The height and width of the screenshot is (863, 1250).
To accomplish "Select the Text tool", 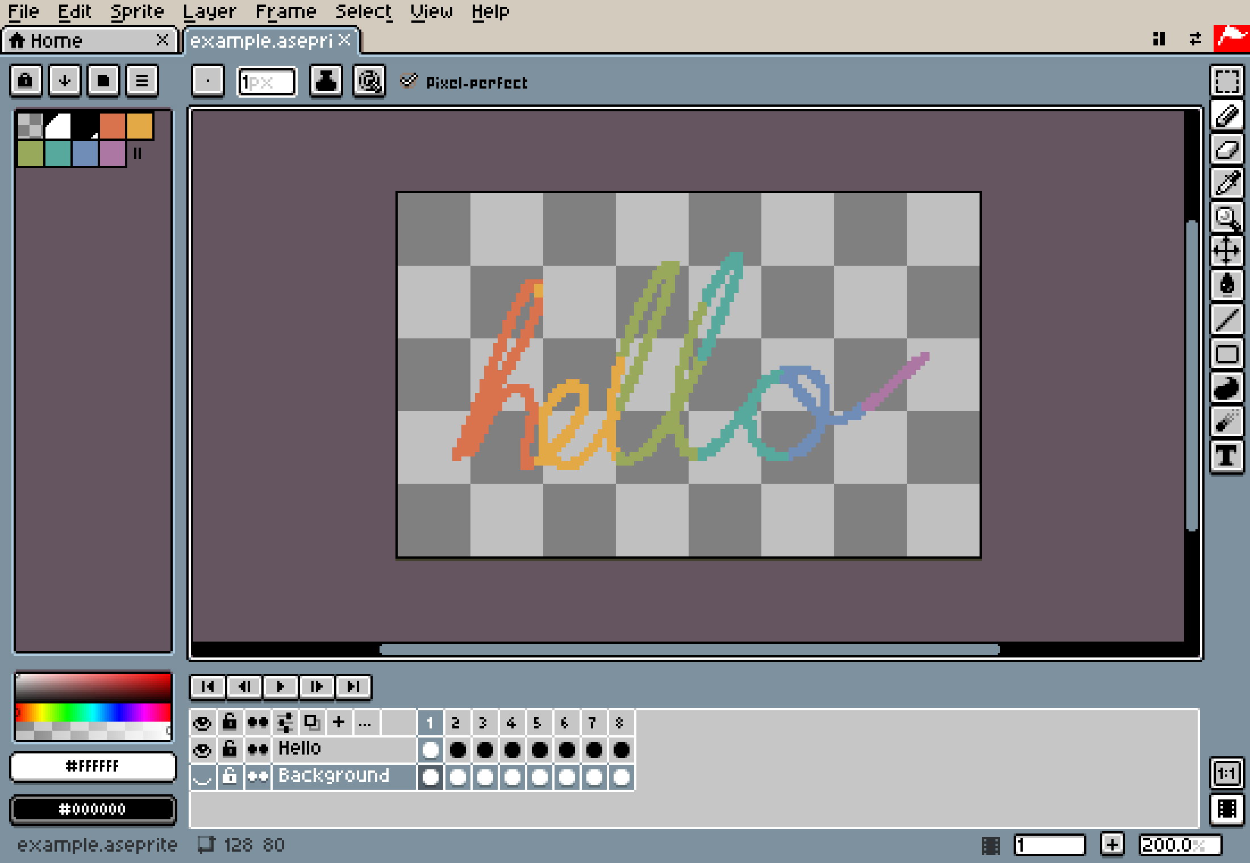I will (x=1227, y=456).
